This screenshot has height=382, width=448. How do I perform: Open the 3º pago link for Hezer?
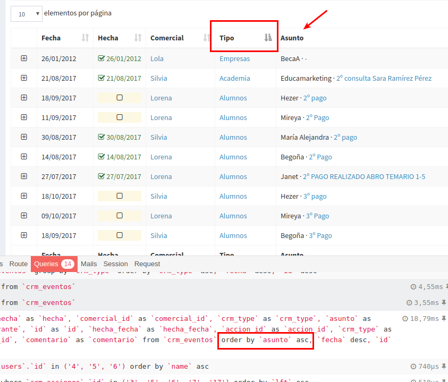click(x=315, y=196)
